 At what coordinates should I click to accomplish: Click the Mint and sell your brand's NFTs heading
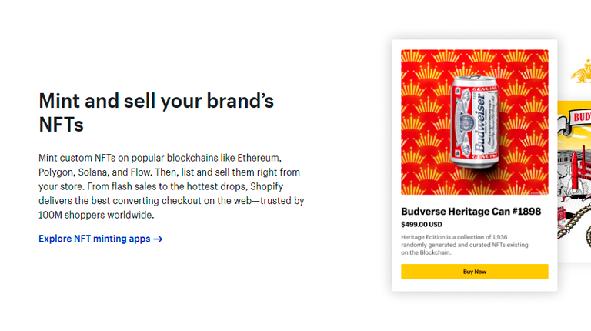click(x=156, y=112)
